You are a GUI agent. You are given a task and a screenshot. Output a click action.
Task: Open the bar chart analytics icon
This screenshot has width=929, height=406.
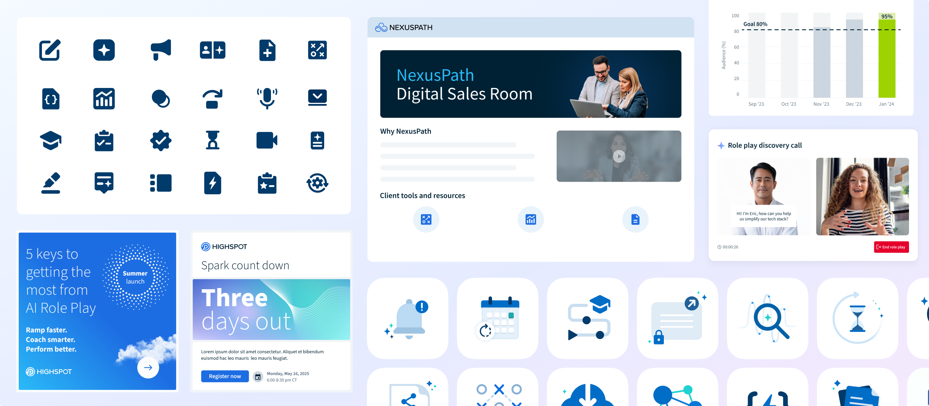click(x=104, y=99)
